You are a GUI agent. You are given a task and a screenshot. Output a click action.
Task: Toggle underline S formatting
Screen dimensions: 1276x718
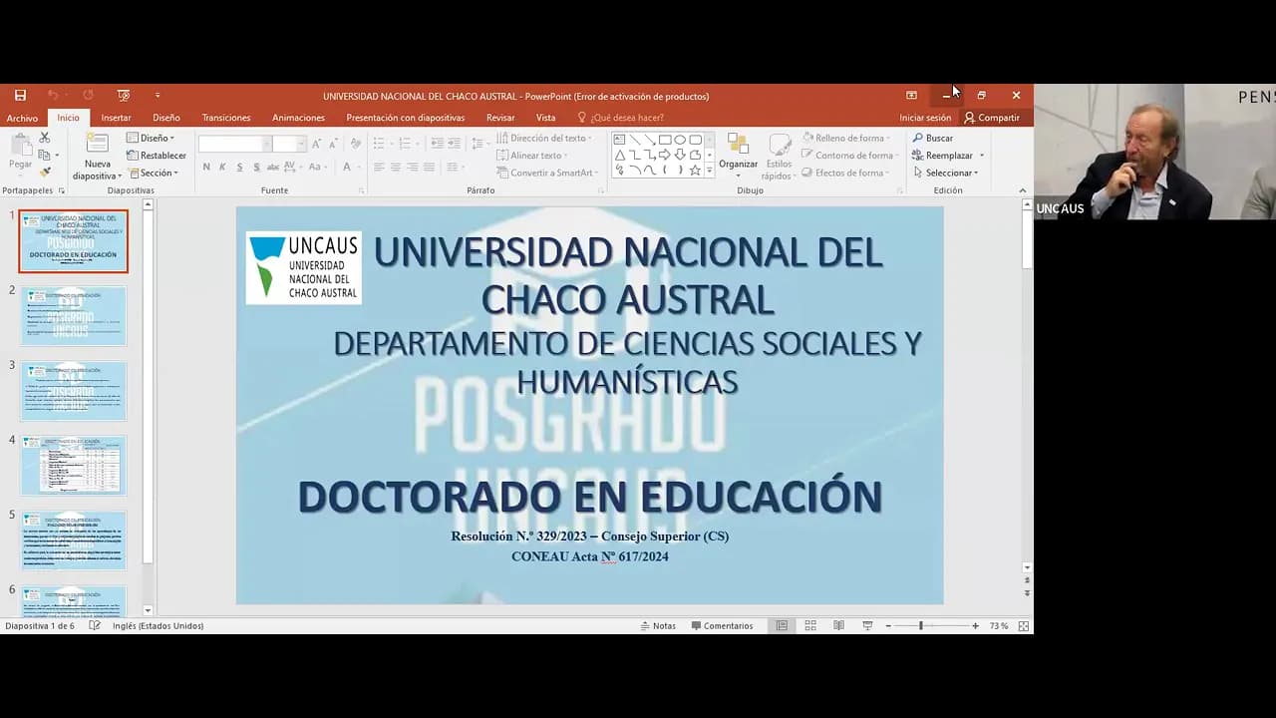point(239,168)
